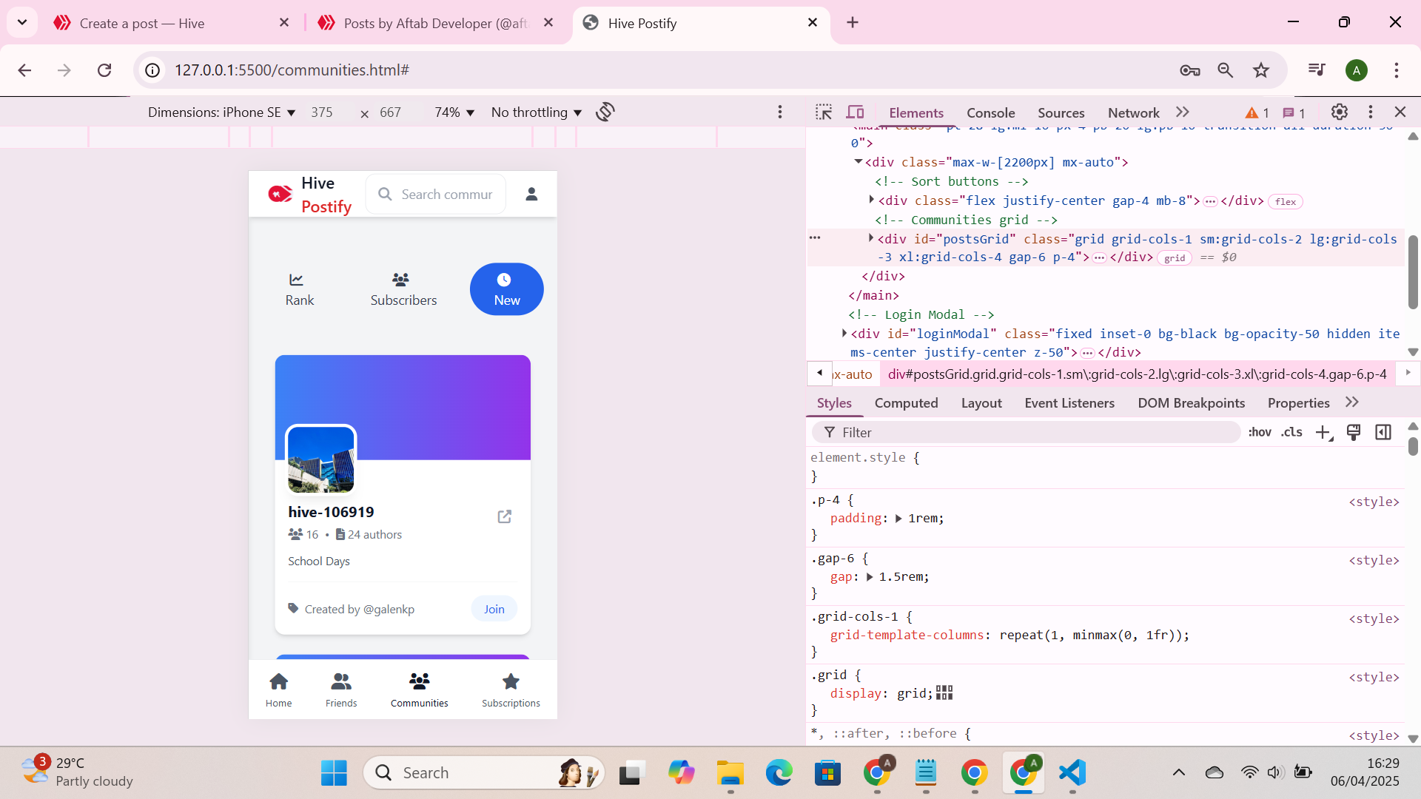Select the Rank sort button
The image size is (1421, 799).
point(299,289)
